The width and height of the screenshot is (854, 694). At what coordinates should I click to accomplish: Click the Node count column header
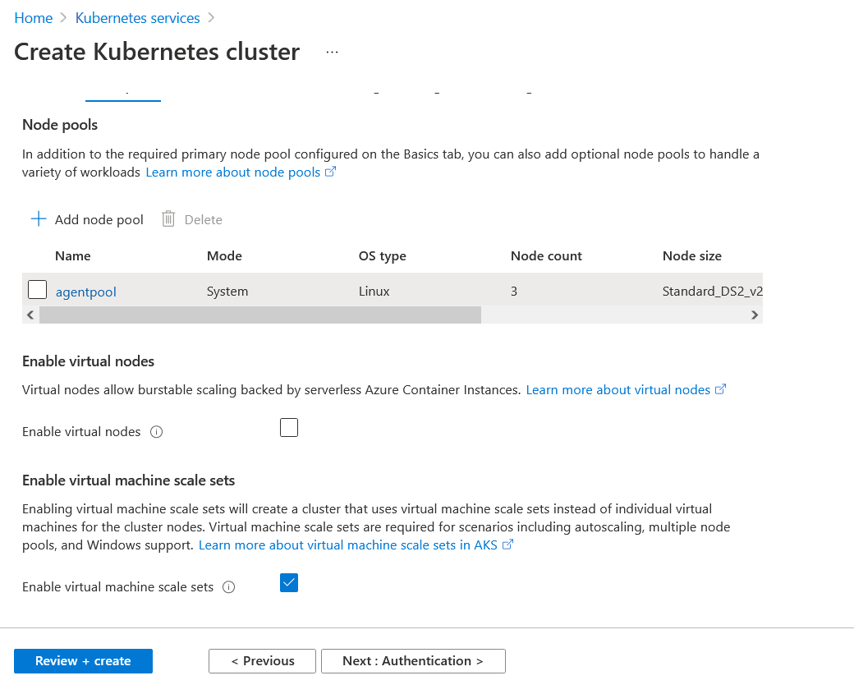click(x=546, y=256)
